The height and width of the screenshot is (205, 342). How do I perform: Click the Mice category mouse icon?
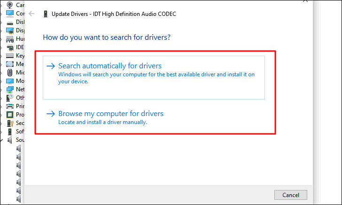tap(9, 73)
